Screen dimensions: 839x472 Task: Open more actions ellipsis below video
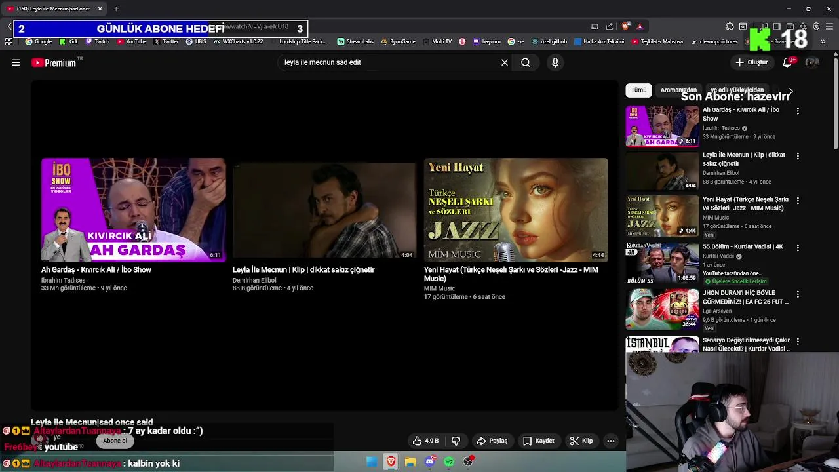611,441
